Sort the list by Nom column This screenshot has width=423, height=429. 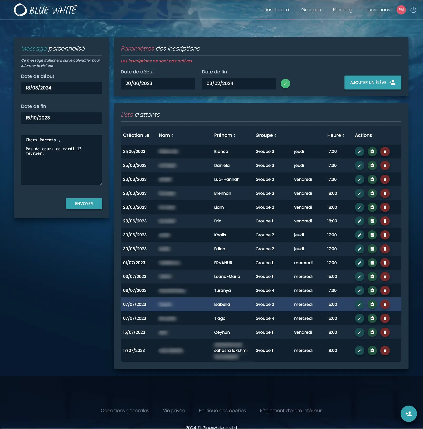tap(166, 135)
